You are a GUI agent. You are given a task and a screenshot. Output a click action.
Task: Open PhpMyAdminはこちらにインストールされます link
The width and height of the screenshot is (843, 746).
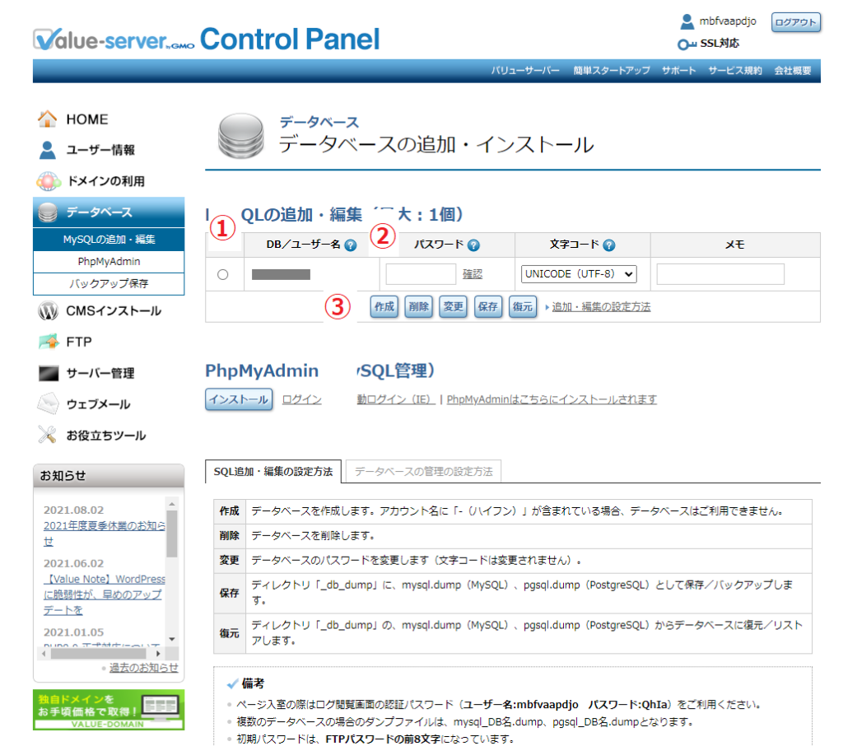point(552,399)
